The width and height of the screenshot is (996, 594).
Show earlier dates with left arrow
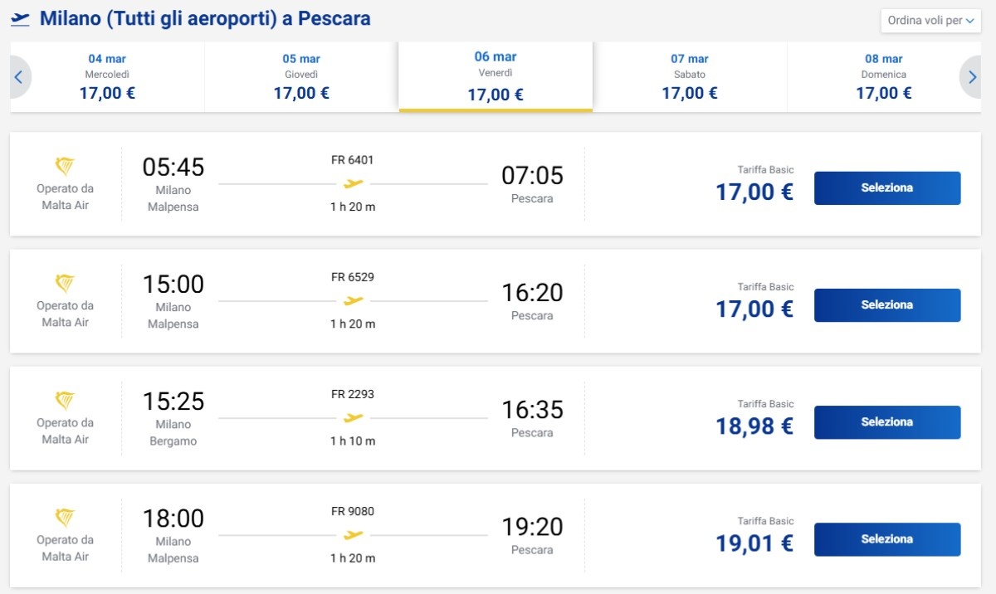pos(19,78)
